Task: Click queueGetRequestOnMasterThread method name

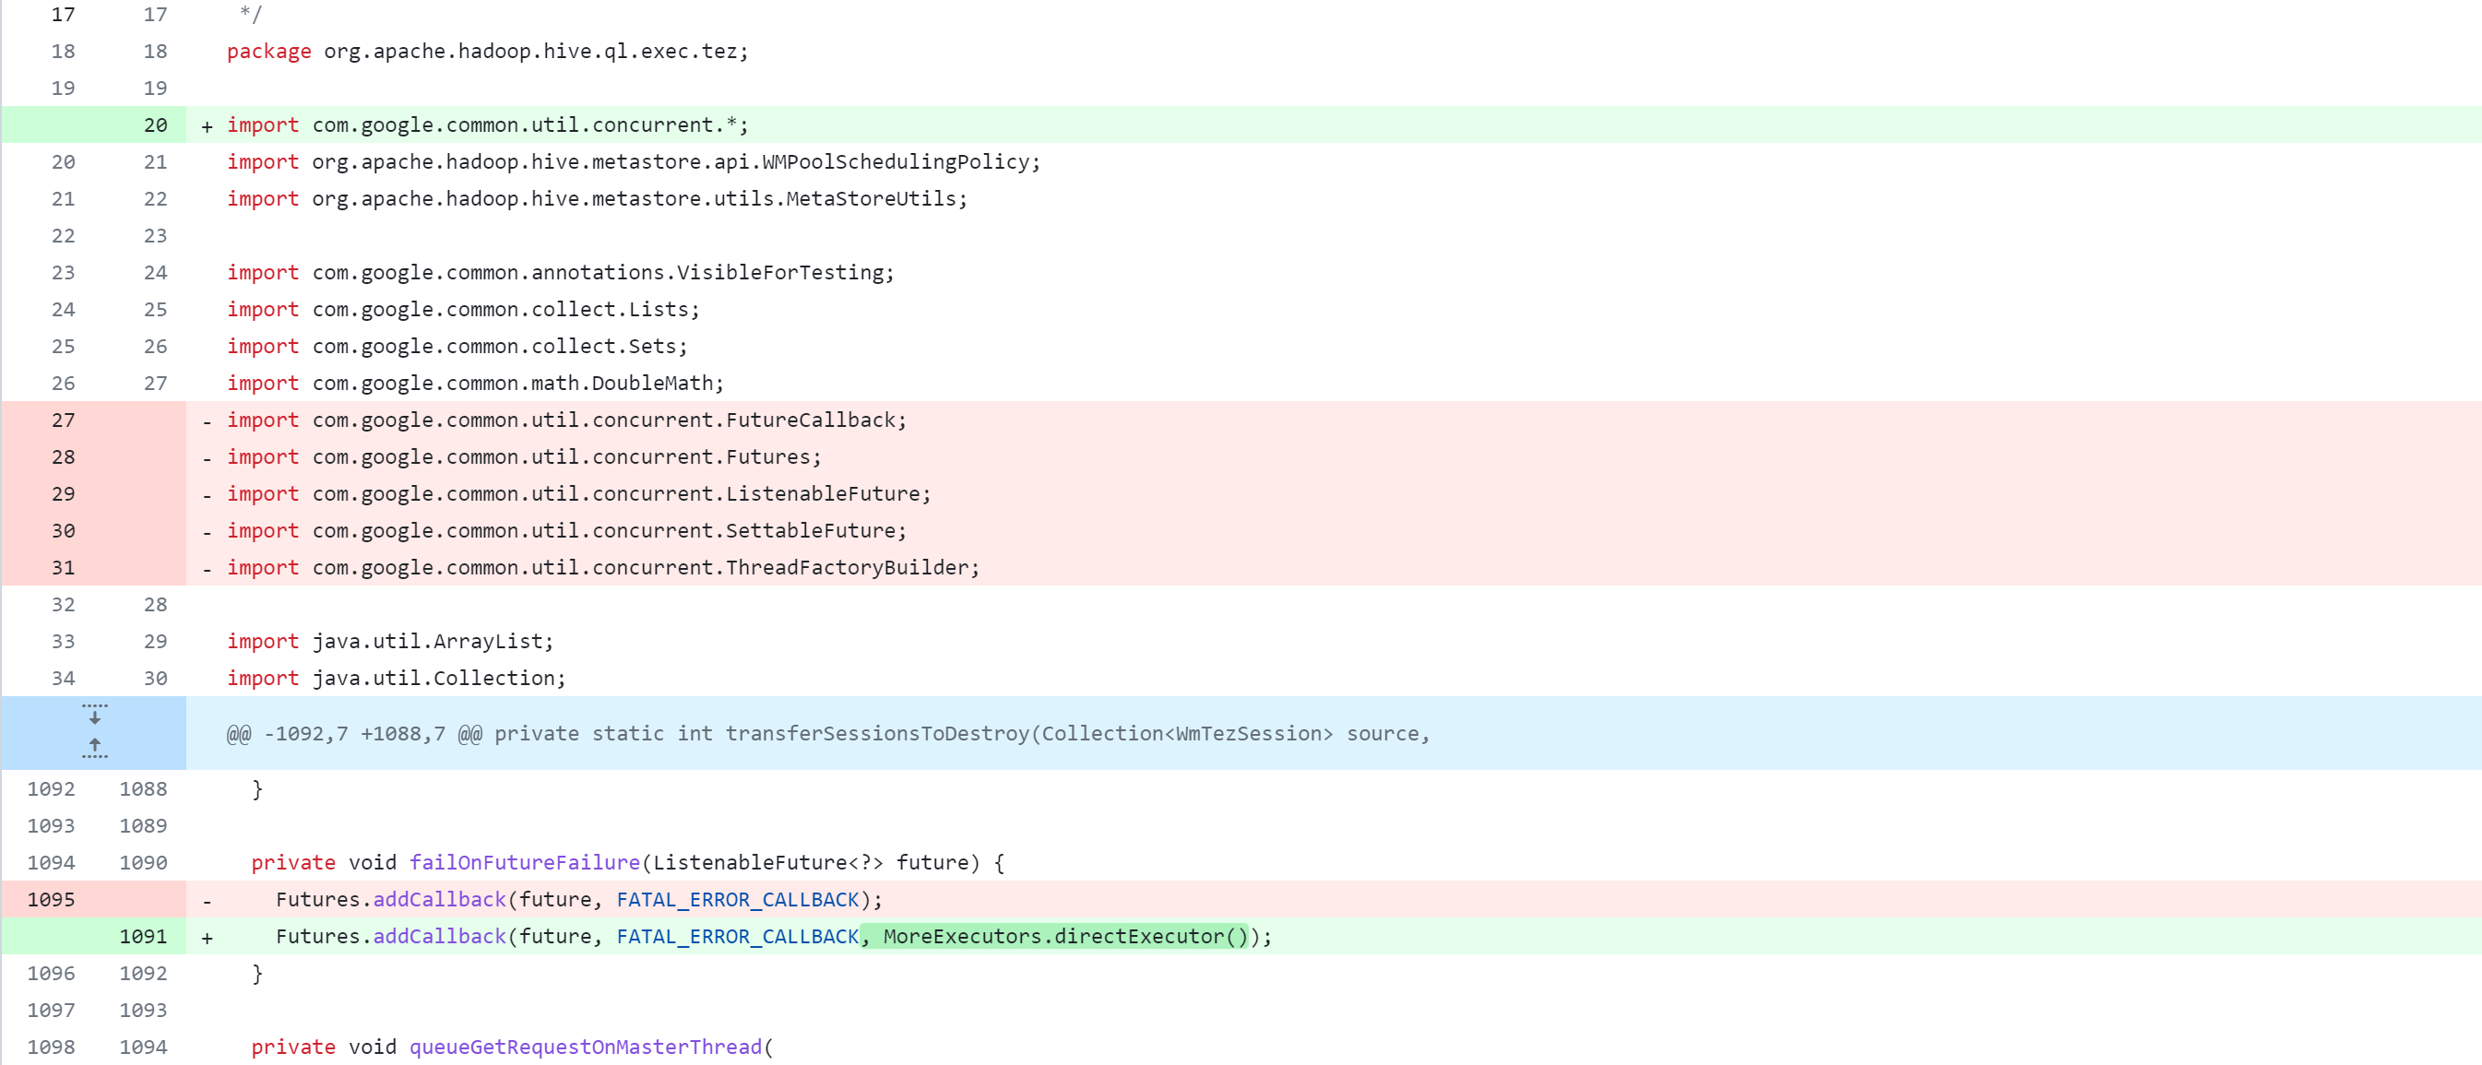Action: pos(585,1047)
